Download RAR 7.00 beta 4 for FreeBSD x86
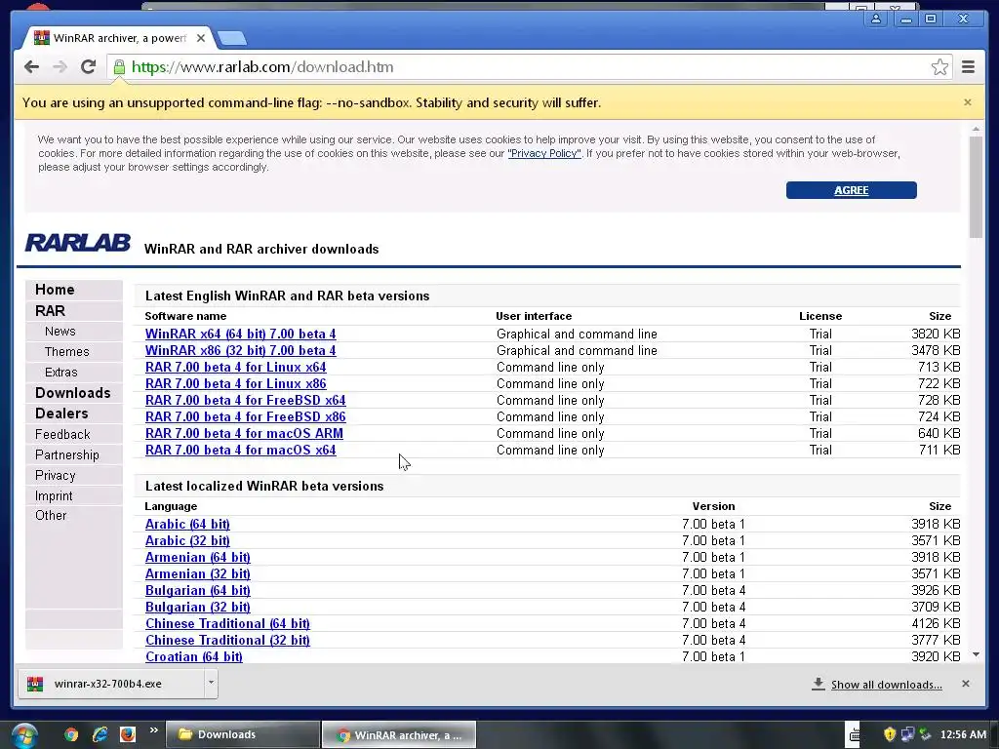Image resolution: width=999 pixels, height=749 pixels. [245, 416]
